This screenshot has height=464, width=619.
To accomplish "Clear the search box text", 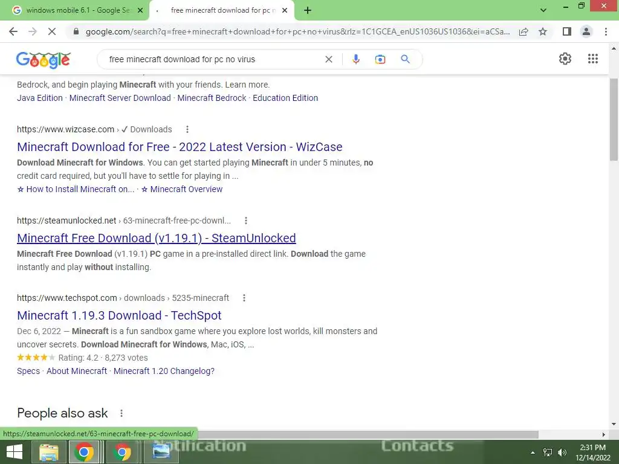I will coord(328,59).
